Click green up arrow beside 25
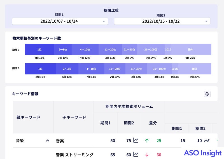Image resolution: width=224 pixels, height=159 pixels. 146,141
